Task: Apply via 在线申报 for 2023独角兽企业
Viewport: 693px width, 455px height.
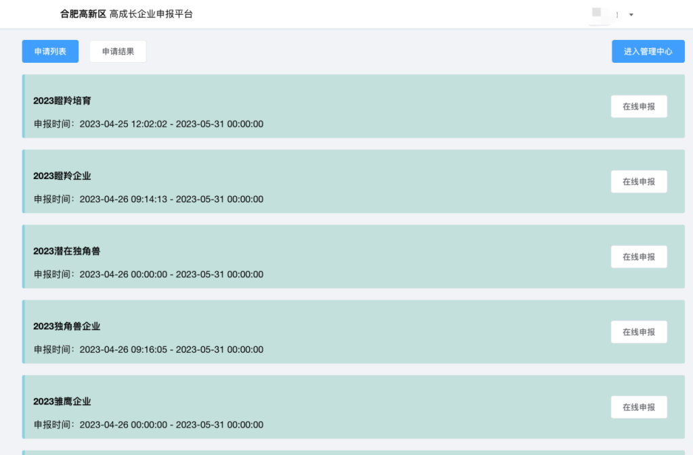Action: tap(638, 332)
